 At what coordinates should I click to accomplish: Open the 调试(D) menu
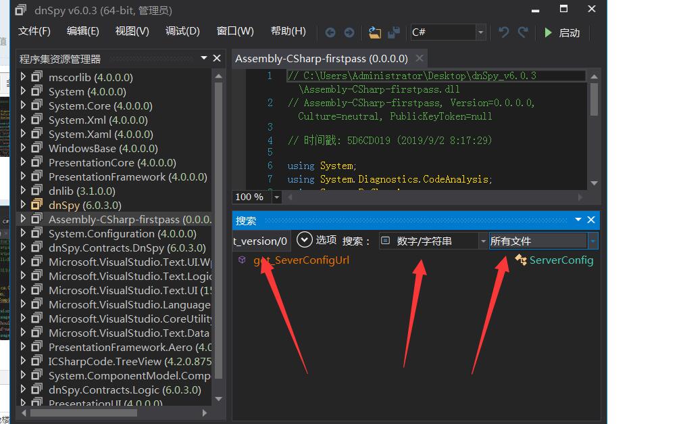point(182,31)
